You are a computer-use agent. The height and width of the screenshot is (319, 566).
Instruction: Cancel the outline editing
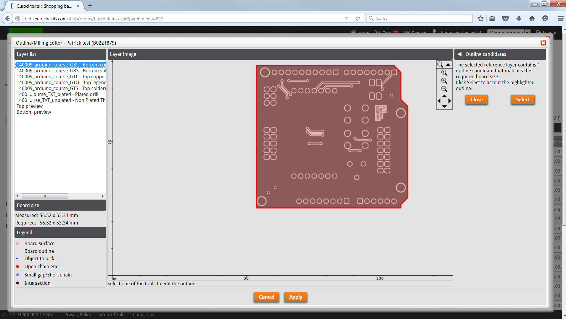point(266,297)
